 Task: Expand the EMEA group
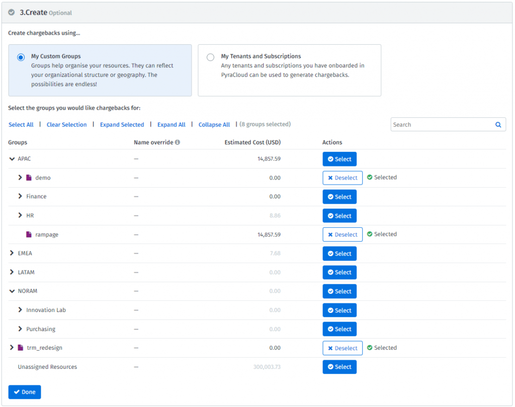click(x=12, y=253)
